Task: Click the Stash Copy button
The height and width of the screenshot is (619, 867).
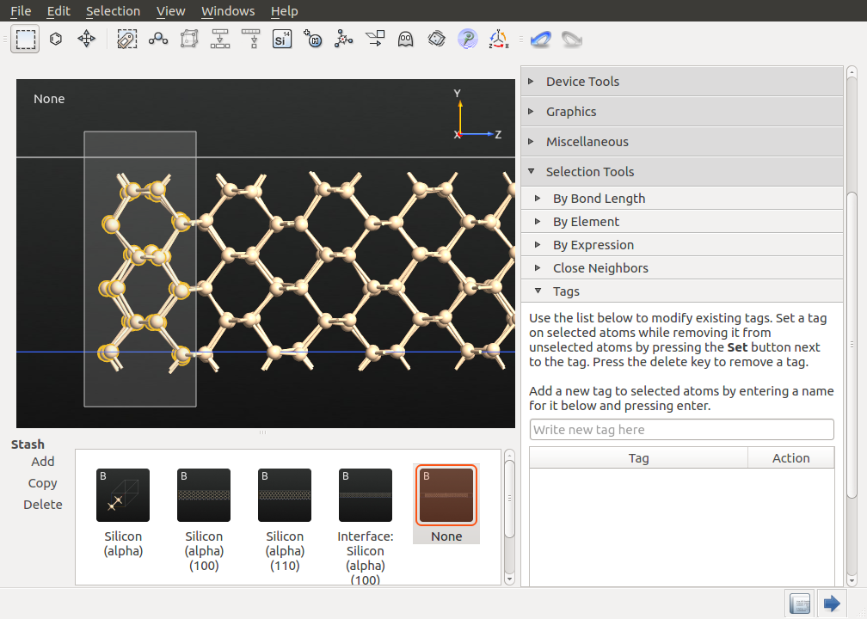Action: click(x=43, y=483)
